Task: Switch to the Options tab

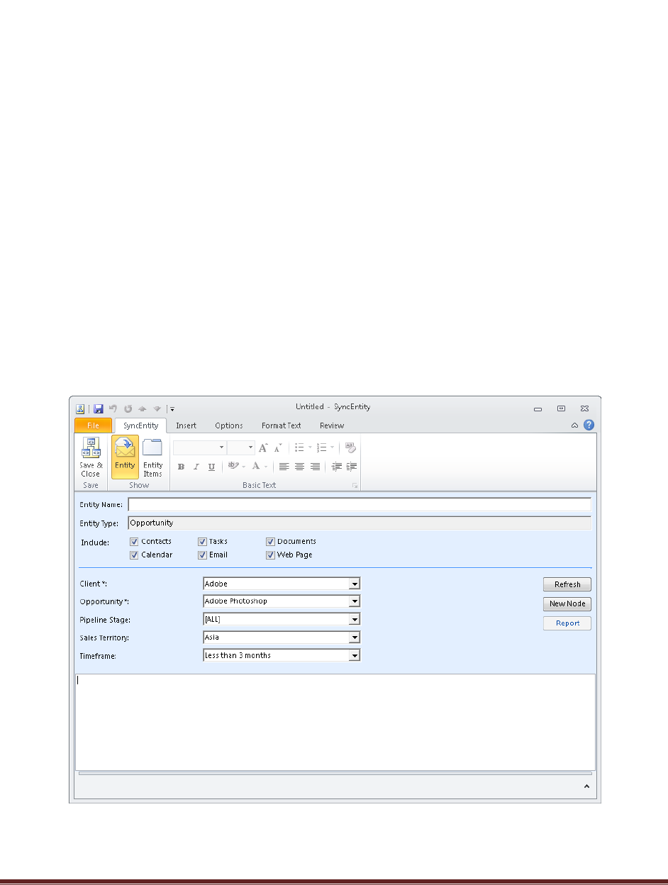Action: coord(229,425)
